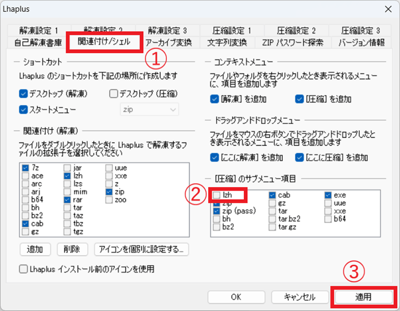Toggle スタートメニュー shortcut checkbox

pyautogui.click(x=23, y=110)
